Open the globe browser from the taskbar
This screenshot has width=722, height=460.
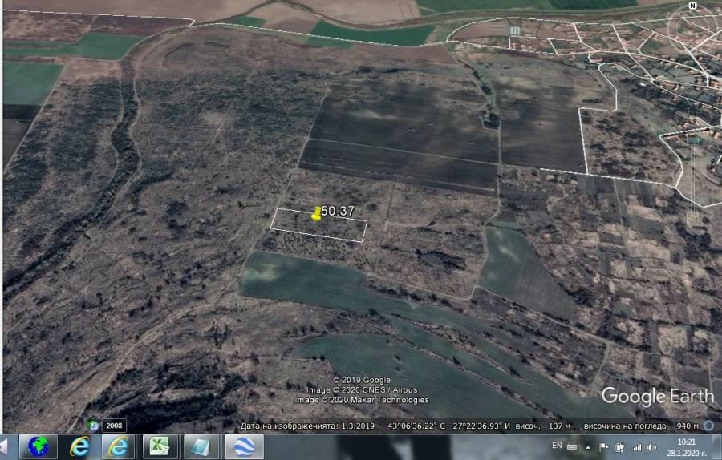point(38,446)
